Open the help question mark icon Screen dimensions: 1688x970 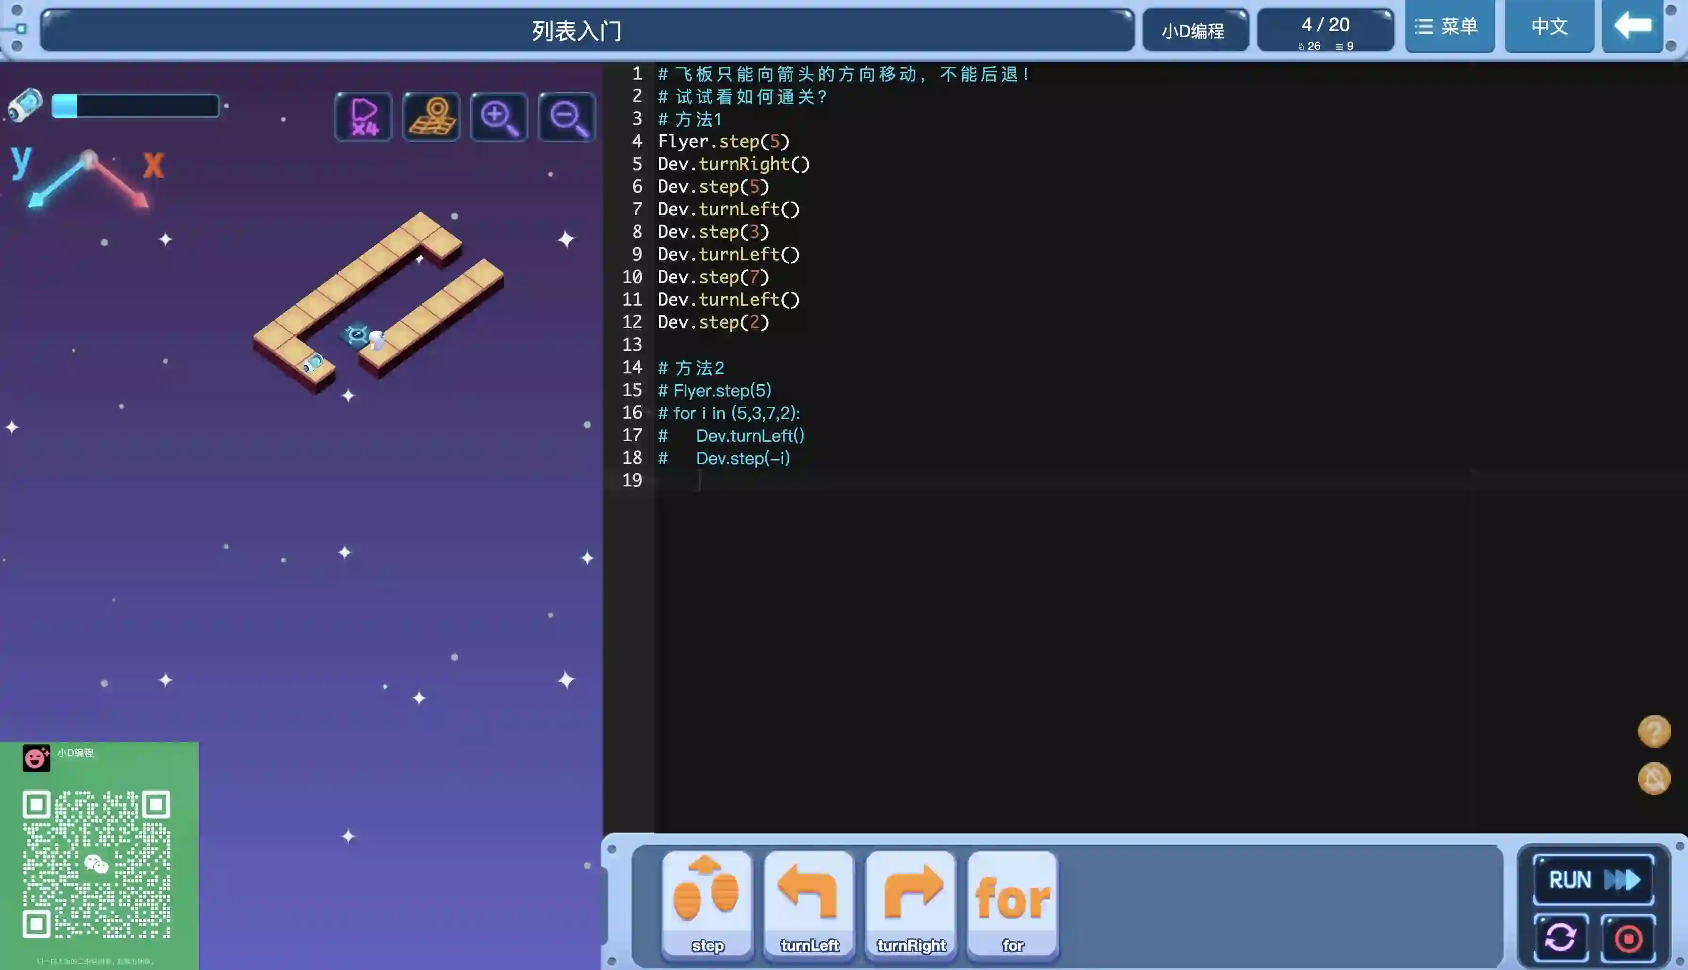tap(1653, 731)
